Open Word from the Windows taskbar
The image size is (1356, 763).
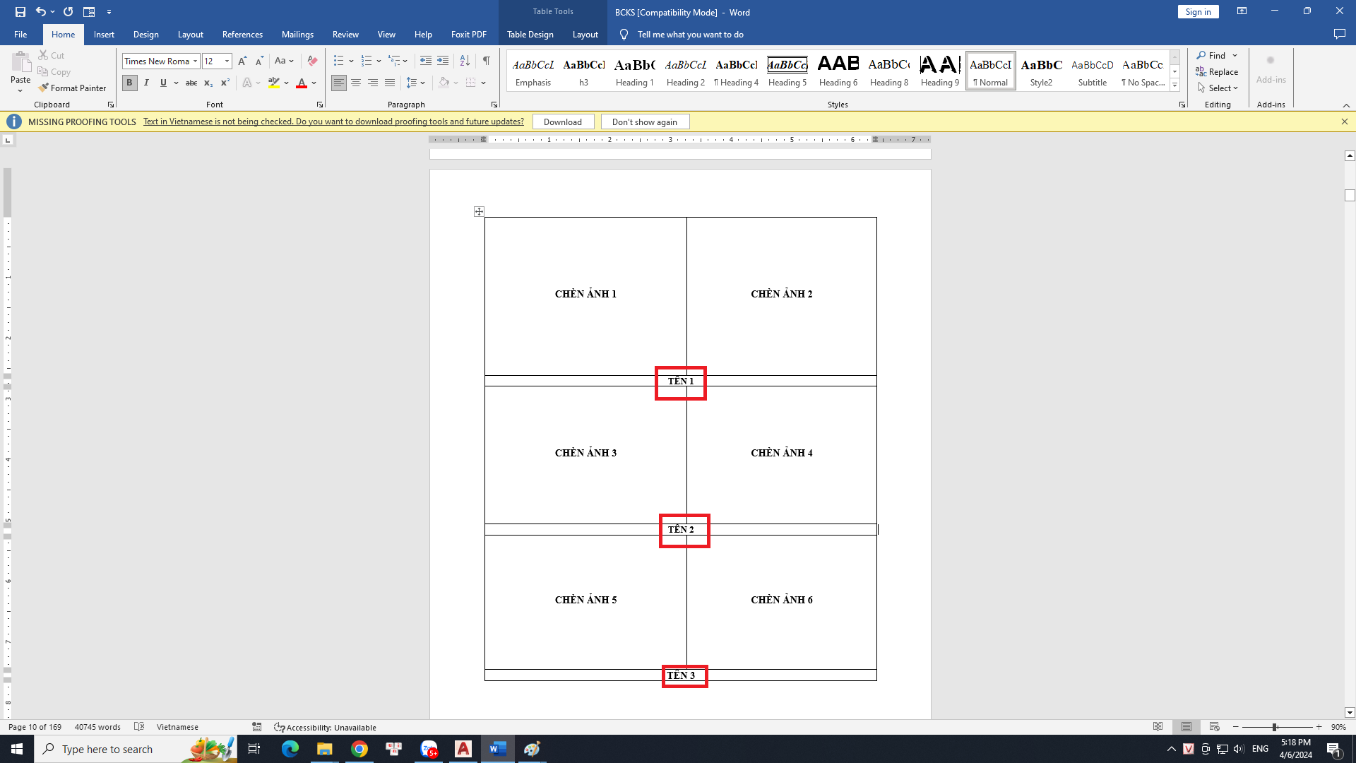coord(498,749)
